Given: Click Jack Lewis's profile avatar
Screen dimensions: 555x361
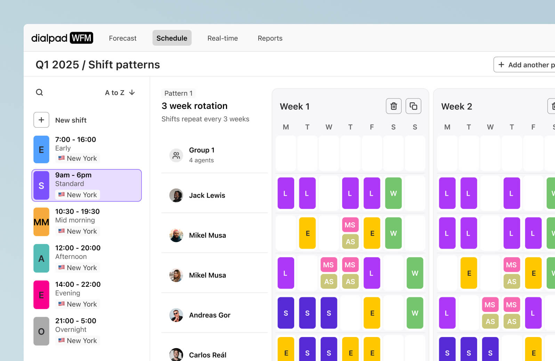Looking at the screenshot, I should [x=176, y=195].
